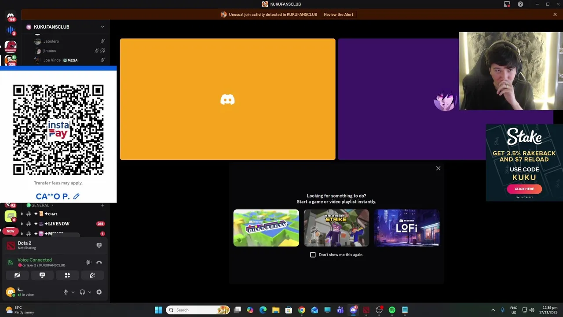Open microphone input options dropdown

click(x=73, y=292)
